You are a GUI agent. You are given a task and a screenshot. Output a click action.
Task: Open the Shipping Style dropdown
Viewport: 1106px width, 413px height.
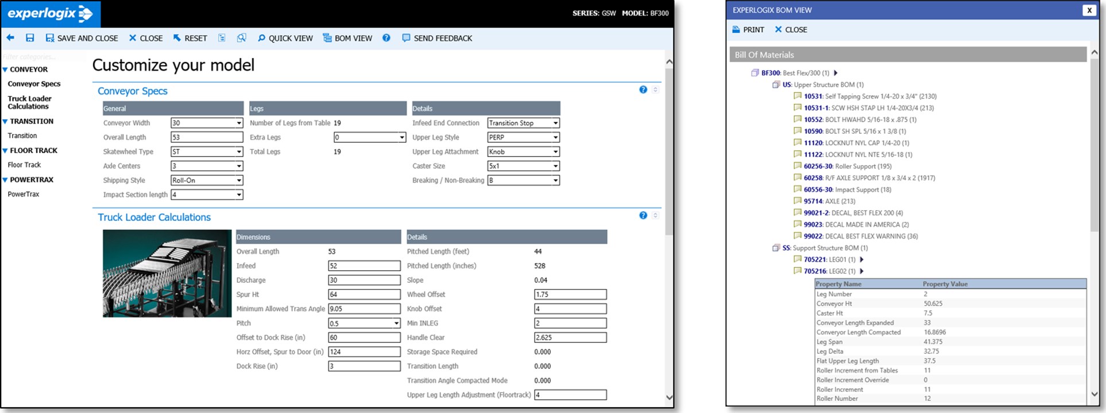coord(207,180)
